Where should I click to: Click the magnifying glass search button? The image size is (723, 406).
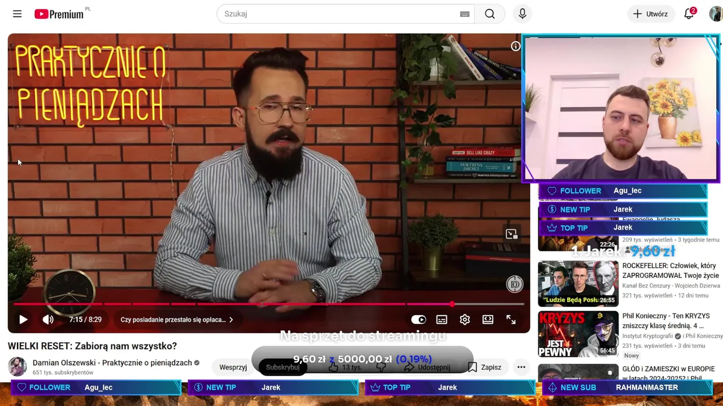coord(490,14)
